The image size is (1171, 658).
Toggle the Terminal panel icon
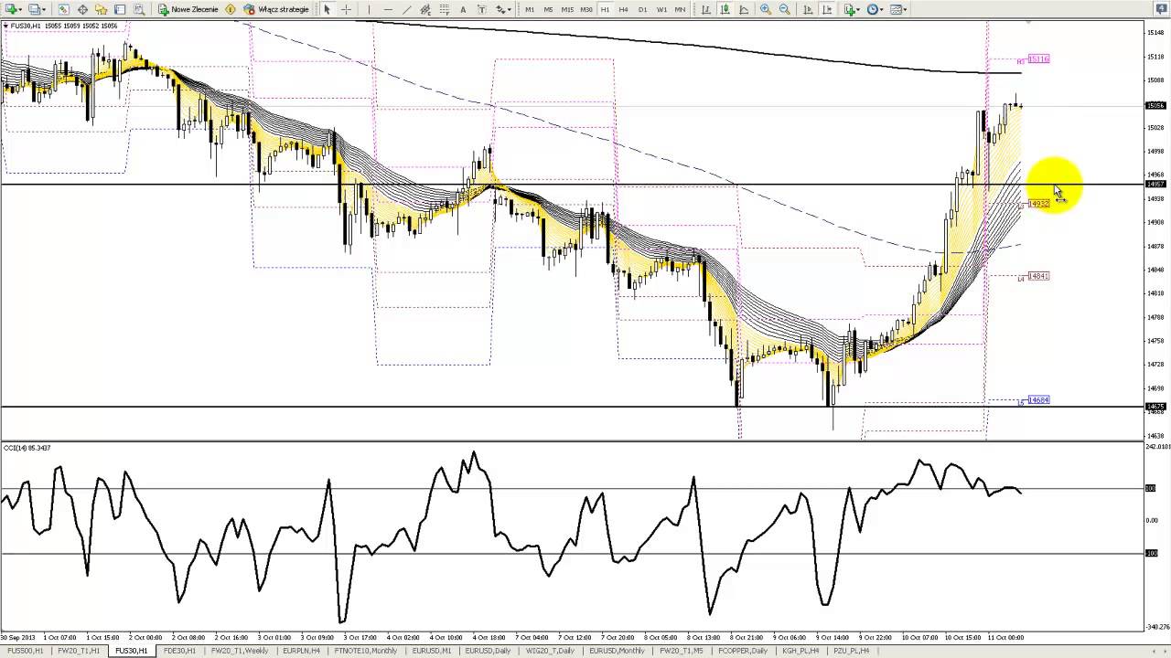click(120, 9)
